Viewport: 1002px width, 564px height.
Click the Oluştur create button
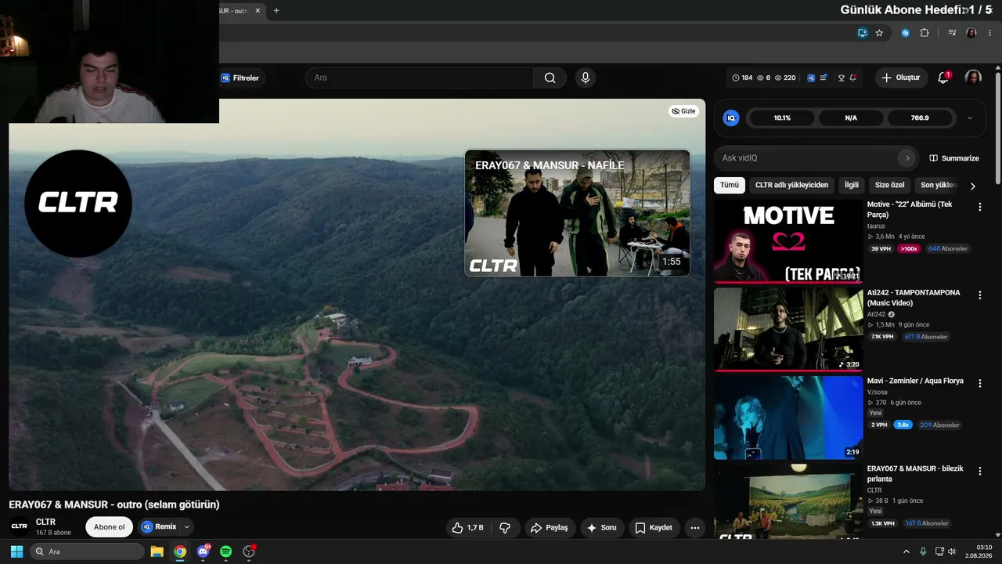pyautogui.click(x=901, y=78)
